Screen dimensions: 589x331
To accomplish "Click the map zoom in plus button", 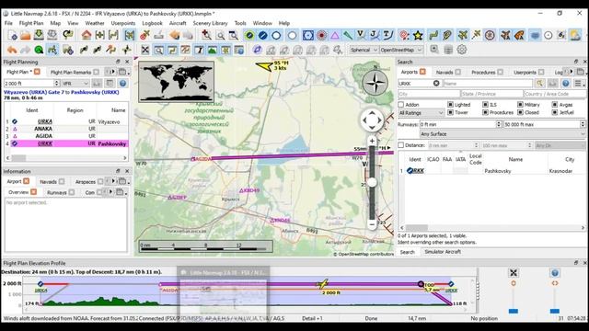I will (372, 141).
